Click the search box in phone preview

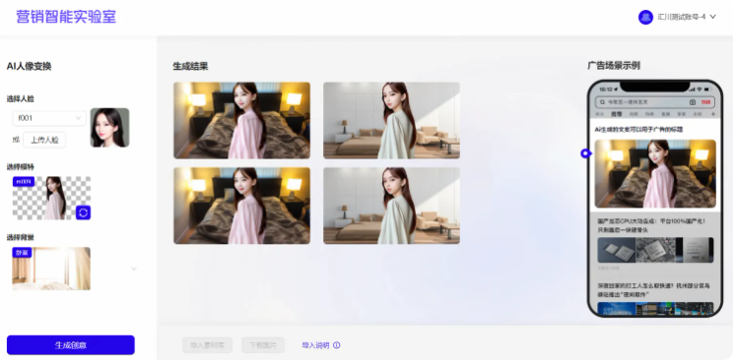click(x=654, y=101)
